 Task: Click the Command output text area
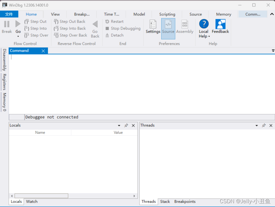[142, 84]
